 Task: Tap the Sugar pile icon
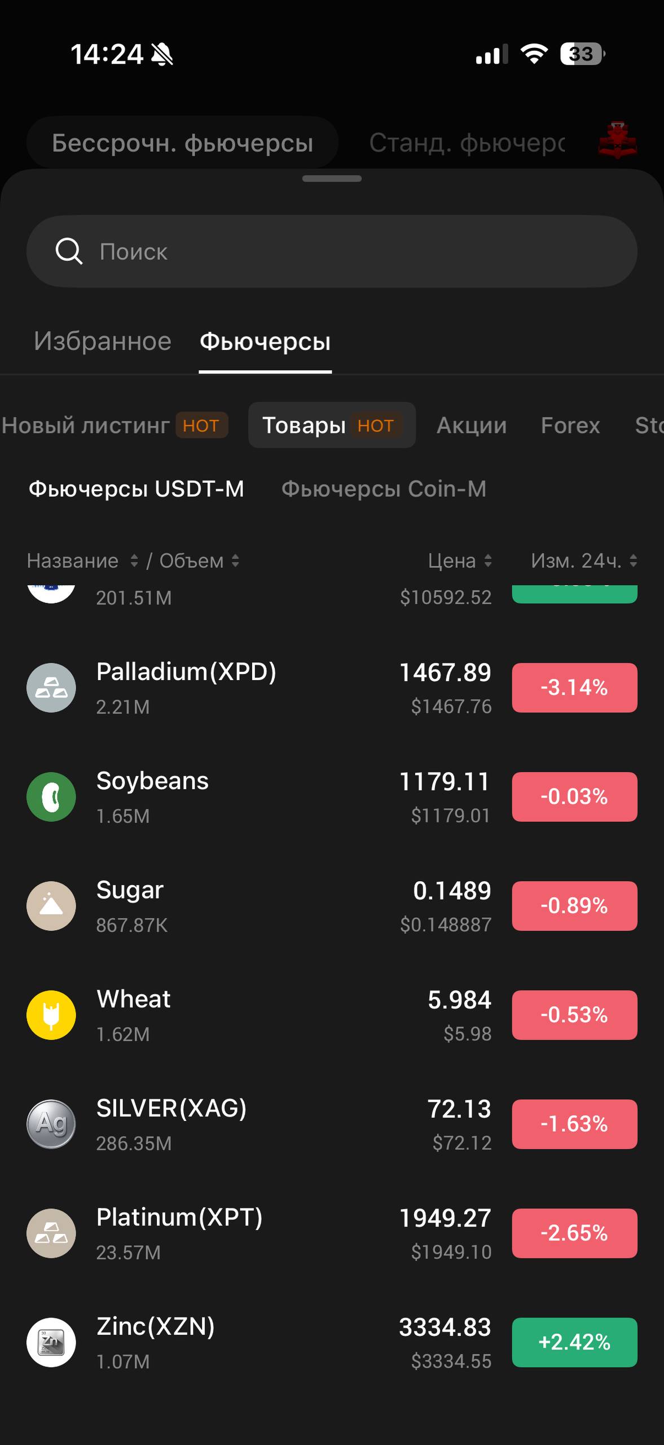(51, 905)
